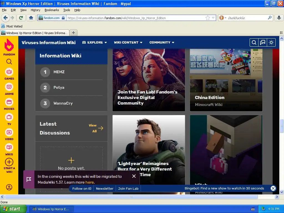Open the File menu

[x=4, y=10]
